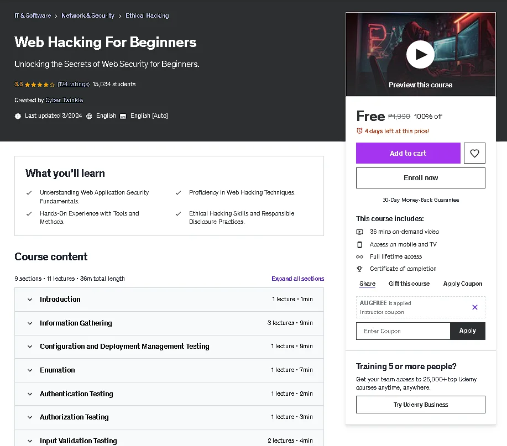Click the 3 lectures • 9min text

[290, 323]
